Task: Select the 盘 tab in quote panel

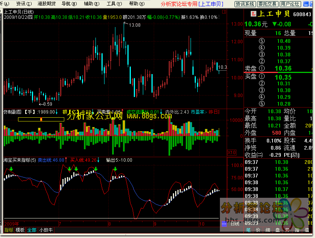Action: pos(278,230)
